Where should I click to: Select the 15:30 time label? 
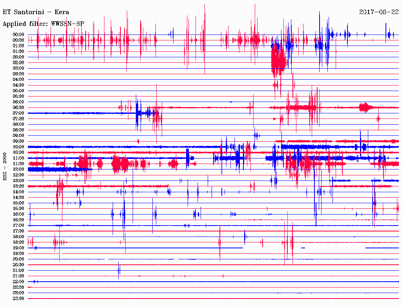coord(18,209)
